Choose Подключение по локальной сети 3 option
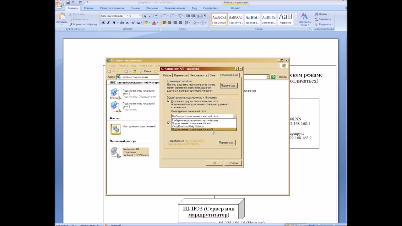Viewport: 402px width, 226px height. point(204,129)
